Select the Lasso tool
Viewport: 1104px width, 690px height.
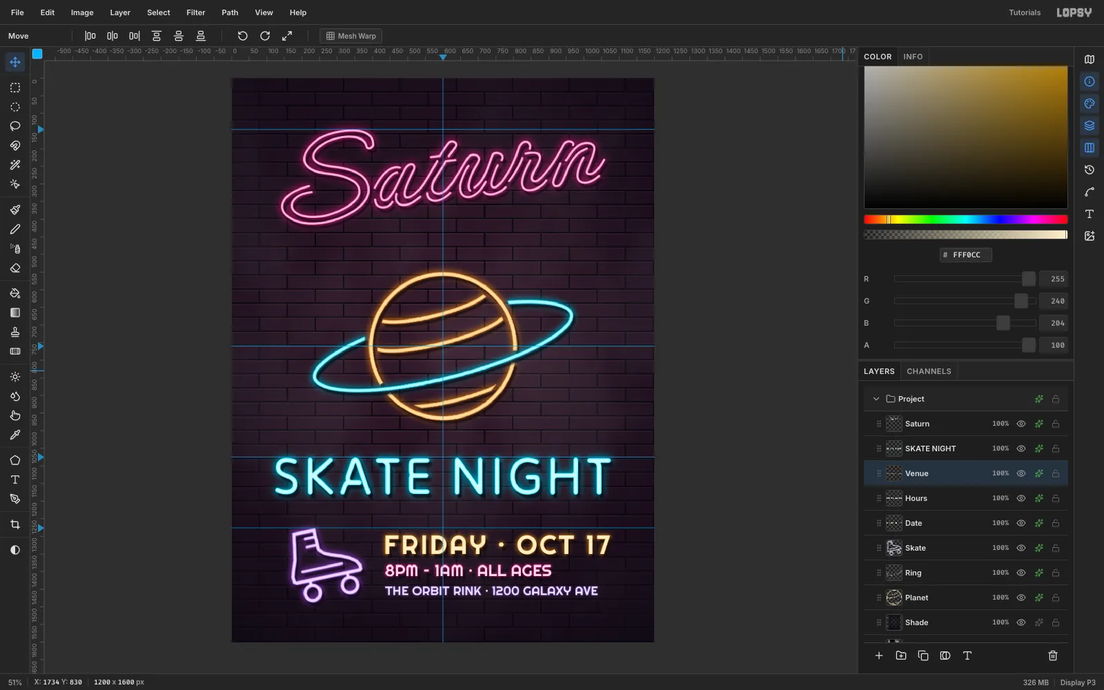pyautogui.click(x=14, y=126)
